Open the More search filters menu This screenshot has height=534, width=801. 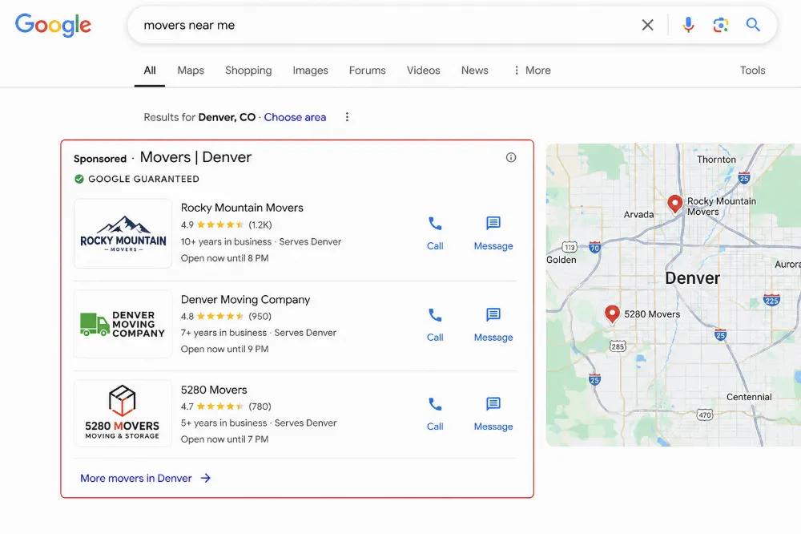coord(532,71)
